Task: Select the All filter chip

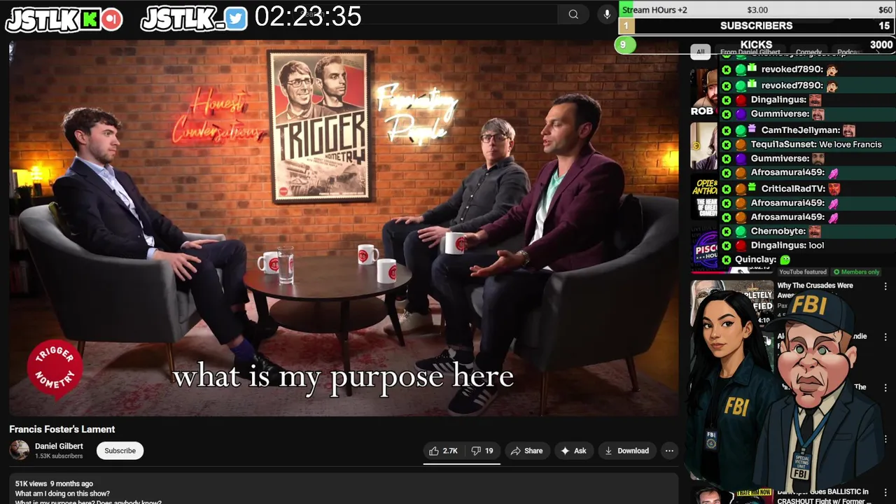Action: point(700,52)
